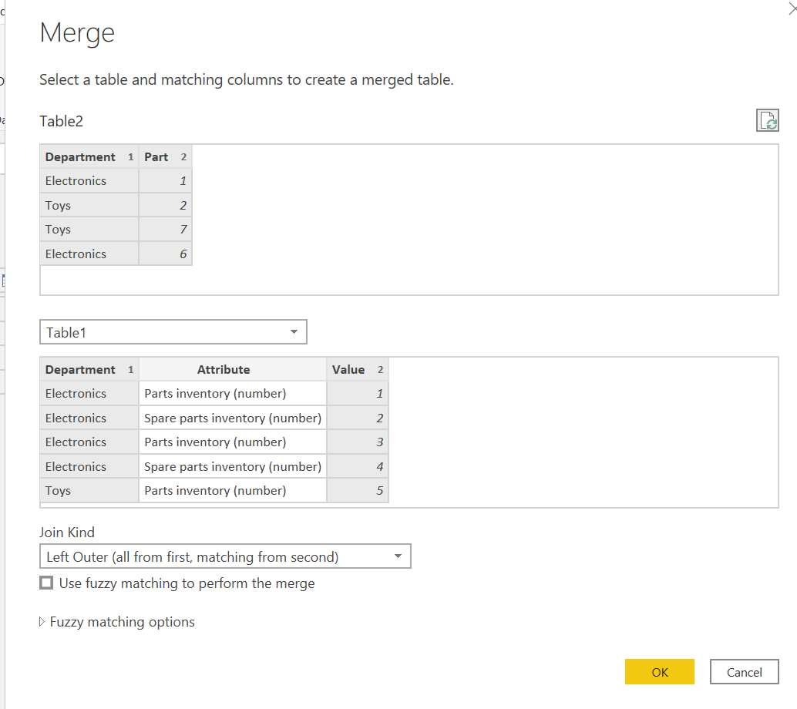Select the Part column header in Table2
The height and width of the screenshot is (709, 797).
(165, 157)
